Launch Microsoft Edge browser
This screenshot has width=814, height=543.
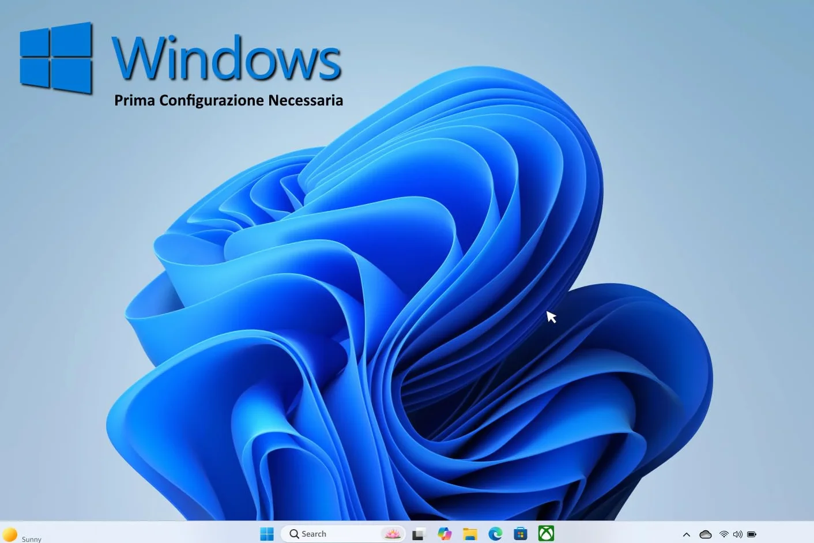[495, 534]
